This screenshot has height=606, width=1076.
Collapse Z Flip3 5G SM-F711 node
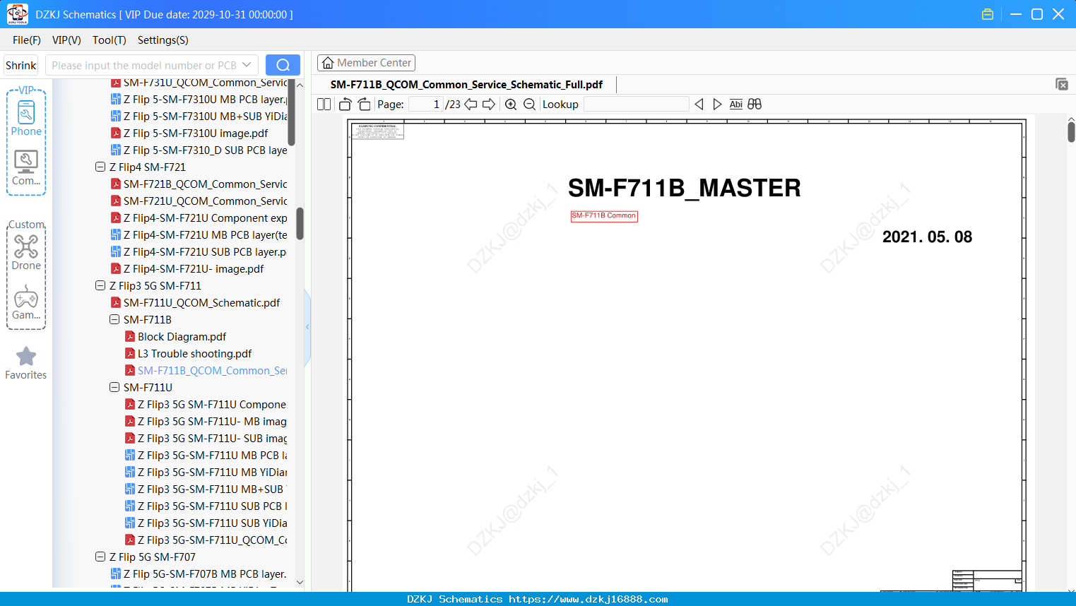100,286
